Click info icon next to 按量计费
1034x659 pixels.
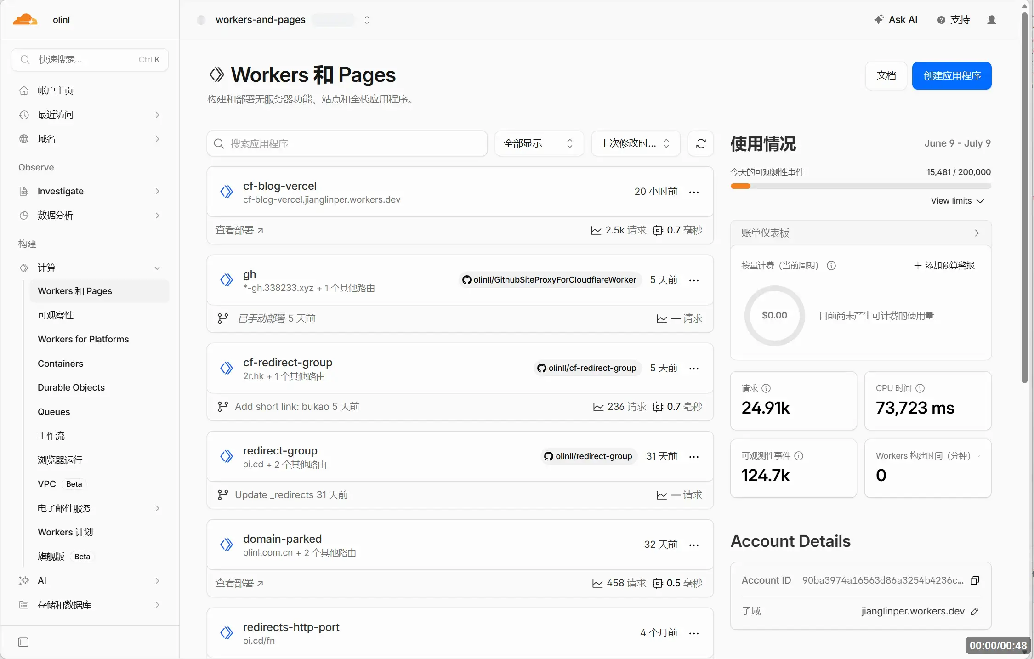pos(831,266)
